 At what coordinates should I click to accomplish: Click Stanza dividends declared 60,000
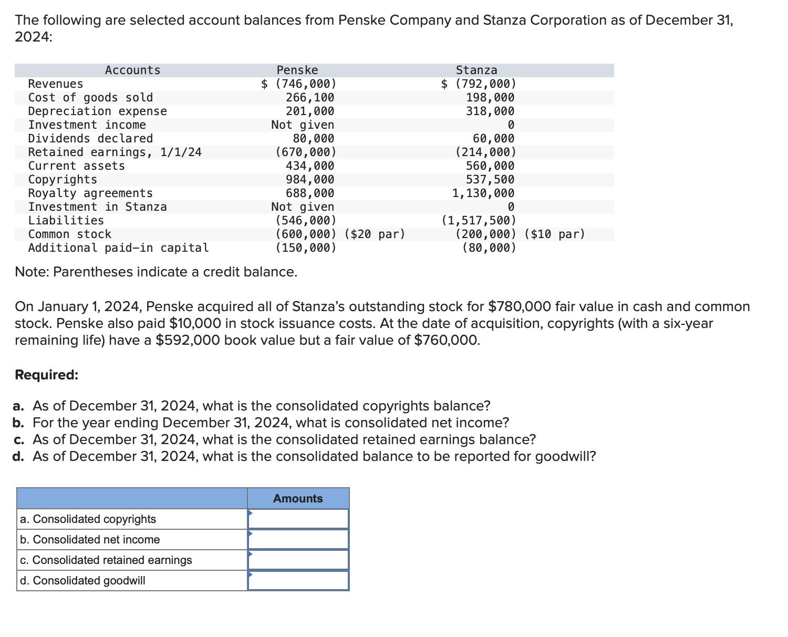coord(494,138)
